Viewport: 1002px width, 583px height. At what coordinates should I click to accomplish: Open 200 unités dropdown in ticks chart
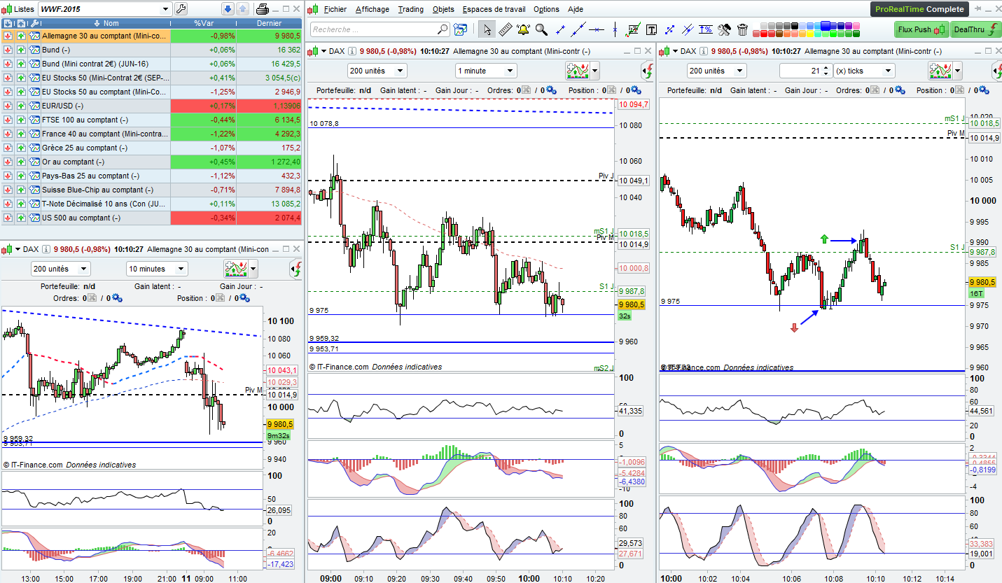pos(717,71)
